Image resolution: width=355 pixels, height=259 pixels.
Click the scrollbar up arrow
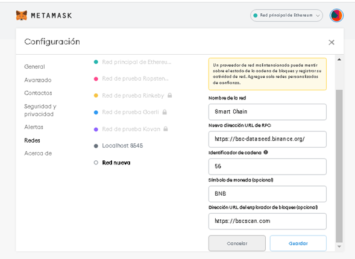(x=339, y=60)
